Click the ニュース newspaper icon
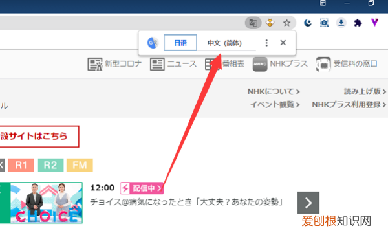The height and width of the screenshot is (233, 388). pyautogui.click(x=157, y=64)
